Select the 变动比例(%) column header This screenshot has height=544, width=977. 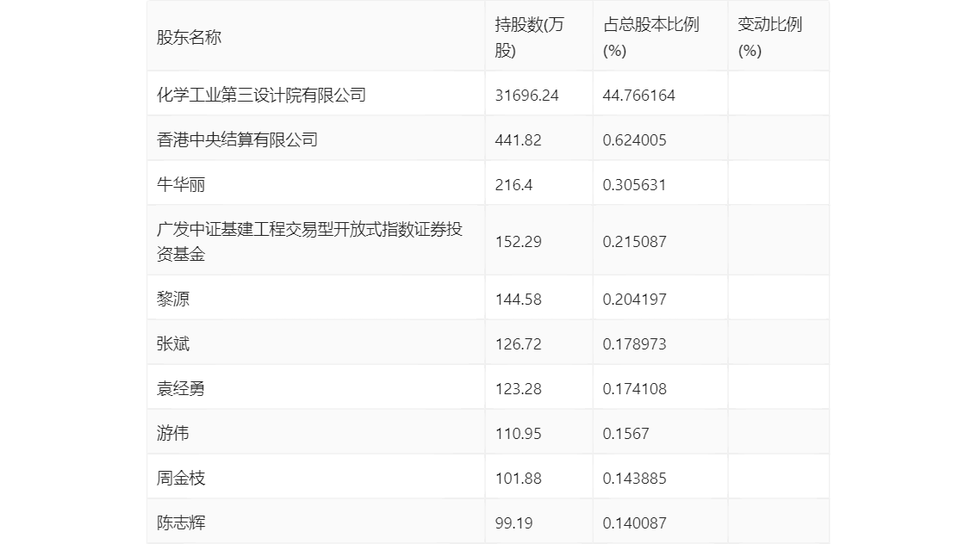click(769, 37)
